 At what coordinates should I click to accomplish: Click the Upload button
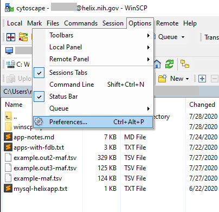(19, 79)
